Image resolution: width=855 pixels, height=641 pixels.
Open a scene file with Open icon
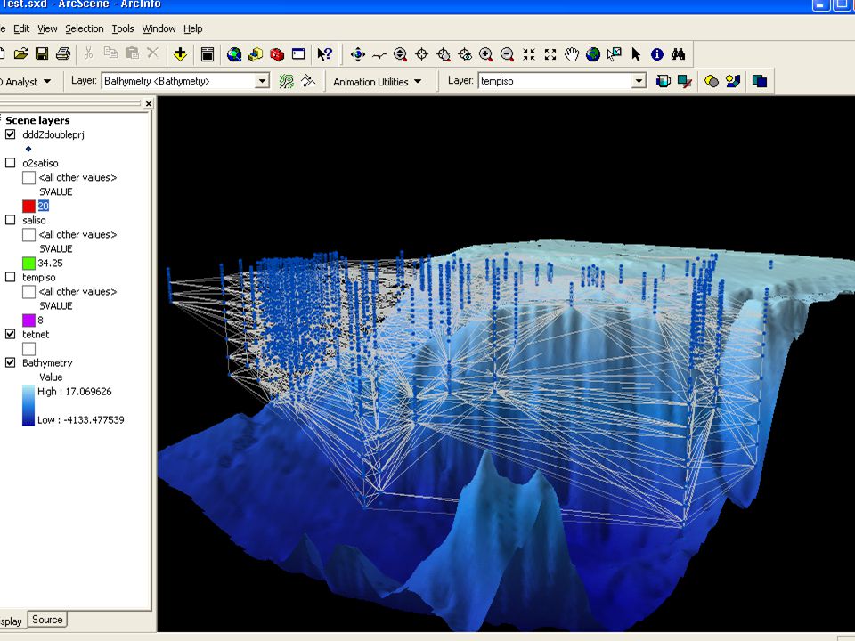pos(20,53)
